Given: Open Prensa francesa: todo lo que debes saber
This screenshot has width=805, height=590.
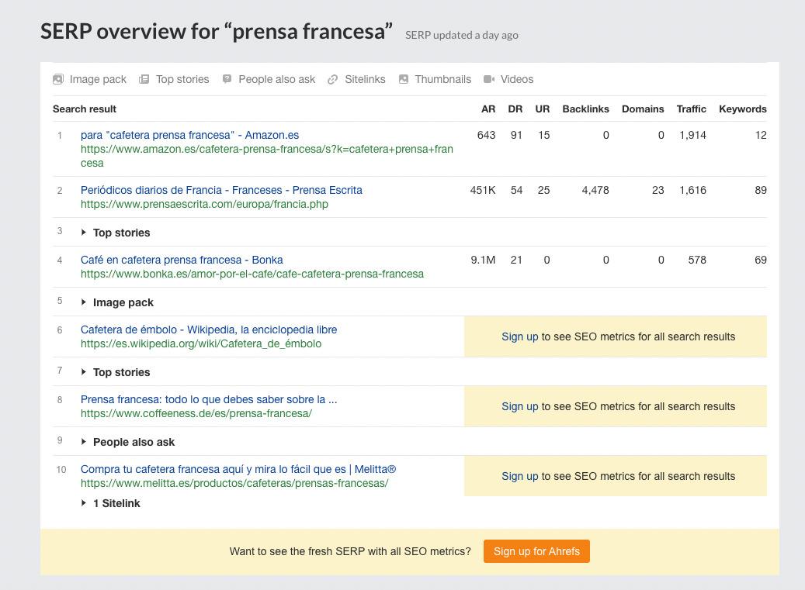Looking at the screenshot, I should coord(209,399).
